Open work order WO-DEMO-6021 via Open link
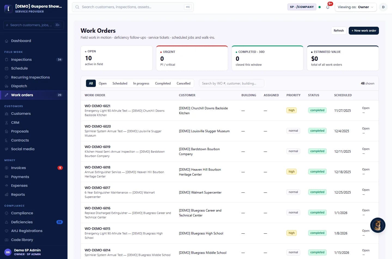392x259 pixels. 366,110
